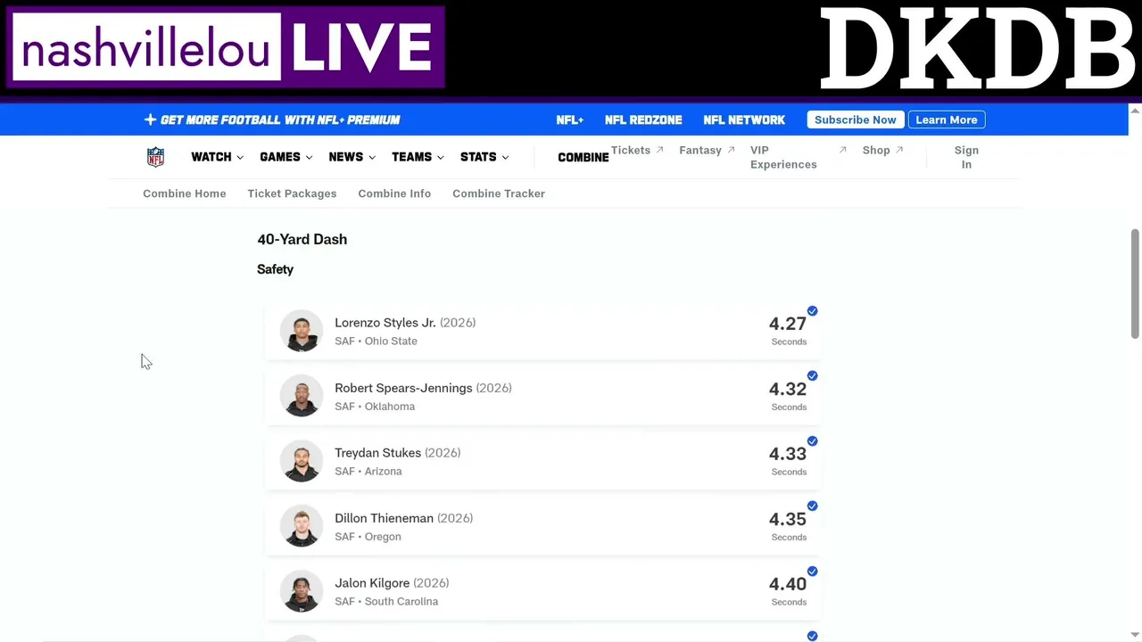This screenshot has width=1142, height=642.
Task: Click the Tickets link
Action: pos(631,150)
